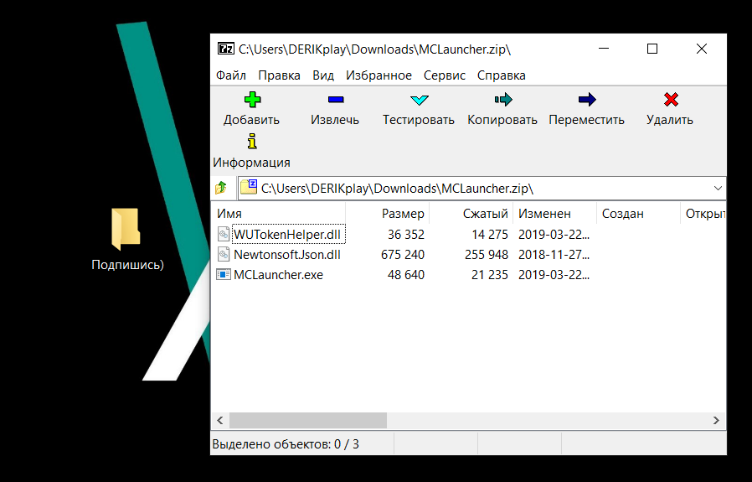Select the MCLauncher.exe file name
The image size is (752, 482).
coord(278,275)
